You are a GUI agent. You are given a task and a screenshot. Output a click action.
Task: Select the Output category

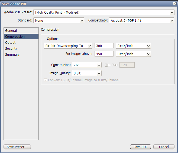[x=21, y=43]
